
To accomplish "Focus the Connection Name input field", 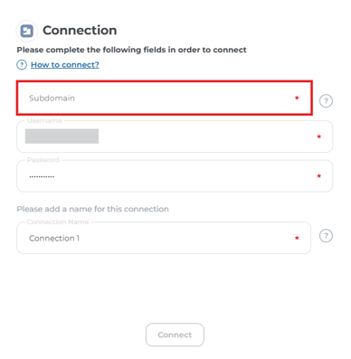I will (x=164, y=238).
